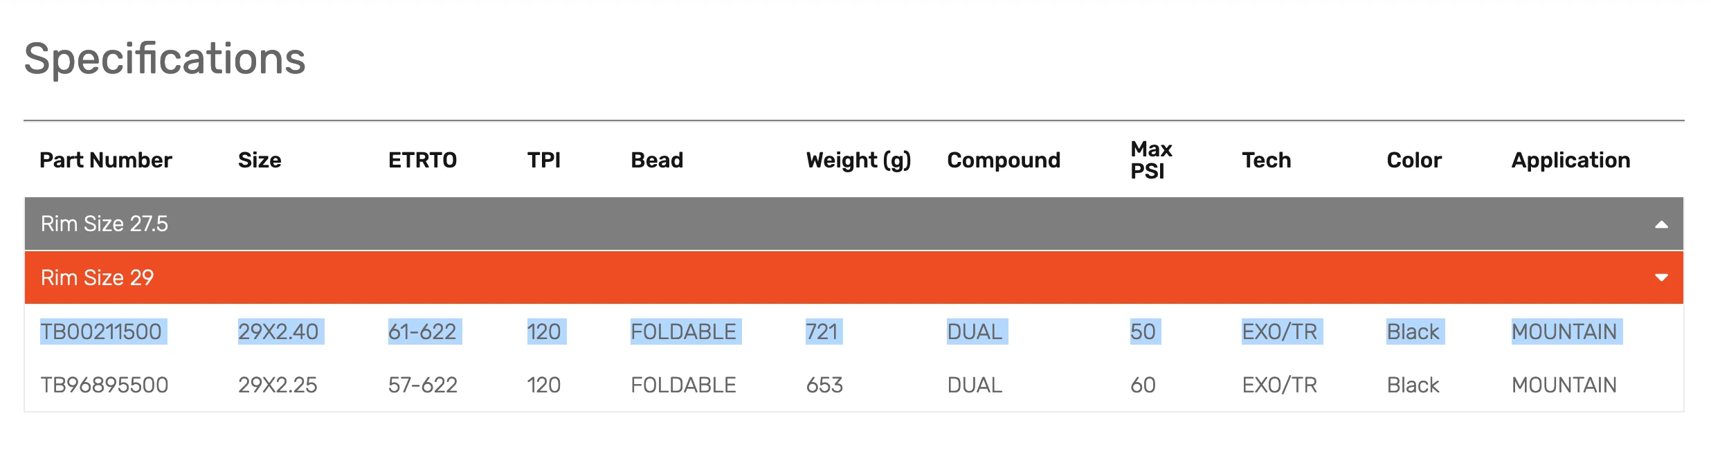The width and height of the screenshot is (1711, 472).
Task: Click the TPI column header
Action: coord(543,160)
